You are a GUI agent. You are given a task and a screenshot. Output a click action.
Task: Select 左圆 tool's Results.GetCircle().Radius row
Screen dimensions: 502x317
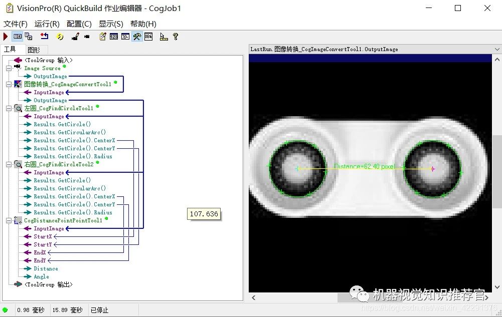tap(73, 156)
